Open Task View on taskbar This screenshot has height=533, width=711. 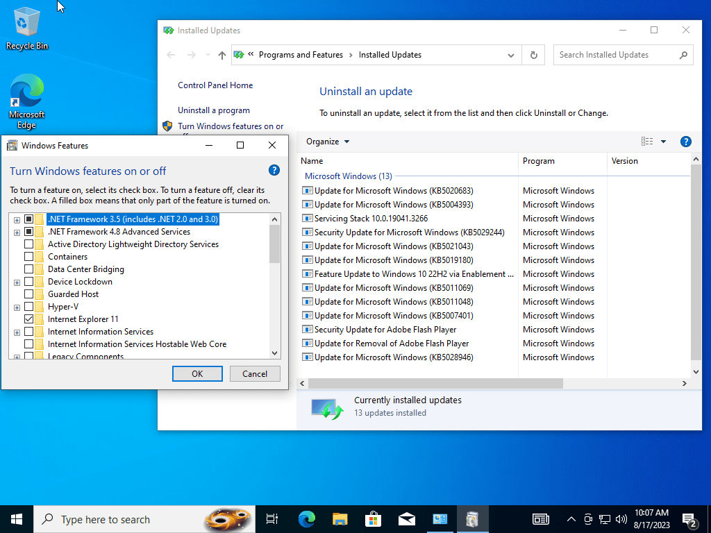coord(272,519)
